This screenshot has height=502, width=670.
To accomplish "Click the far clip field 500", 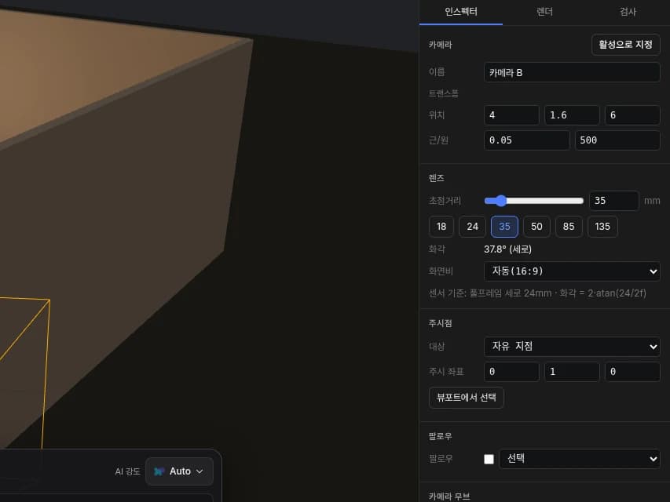I will click(x=617, y=140).
